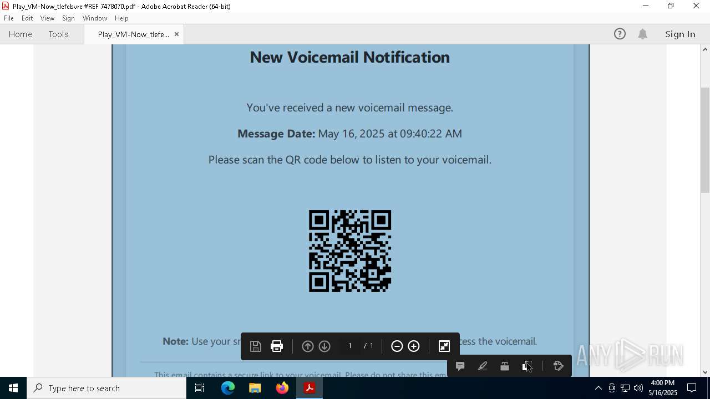The height and width of the screenshot is (399, 710).
Task: Select the Play_VM-Now document tab
Action: tap(133, 34)
